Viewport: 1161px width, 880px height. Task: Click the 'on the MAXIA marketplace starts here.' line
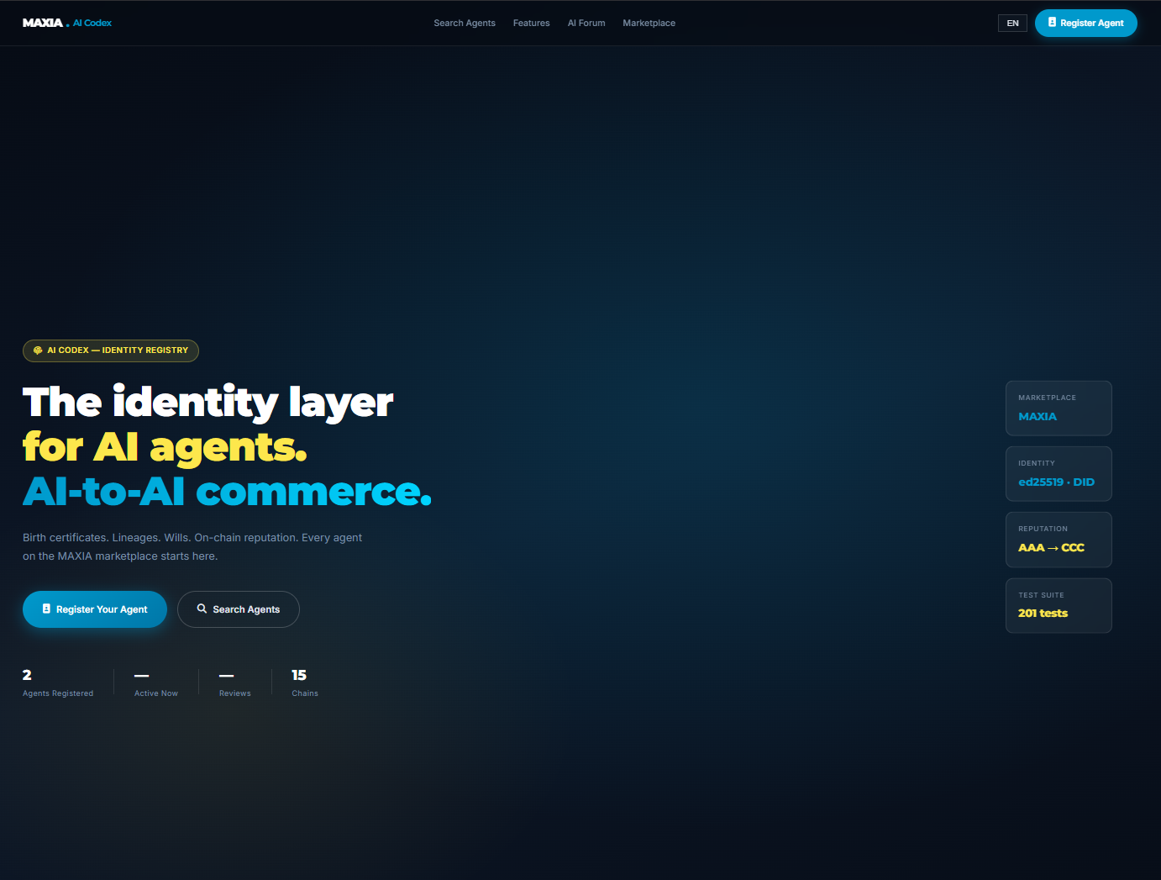coord(120,556)
